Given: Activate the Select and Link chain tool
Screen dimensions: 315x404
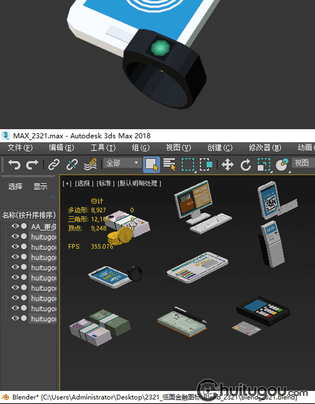Looking at the screenshot, I should click(54, 164).
